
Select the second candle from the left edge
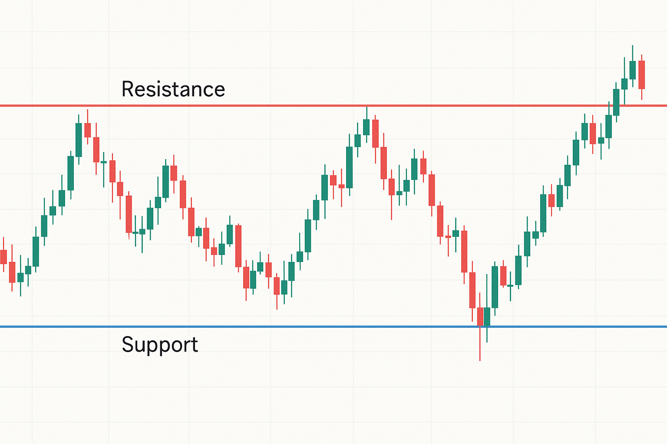[12, 272]
